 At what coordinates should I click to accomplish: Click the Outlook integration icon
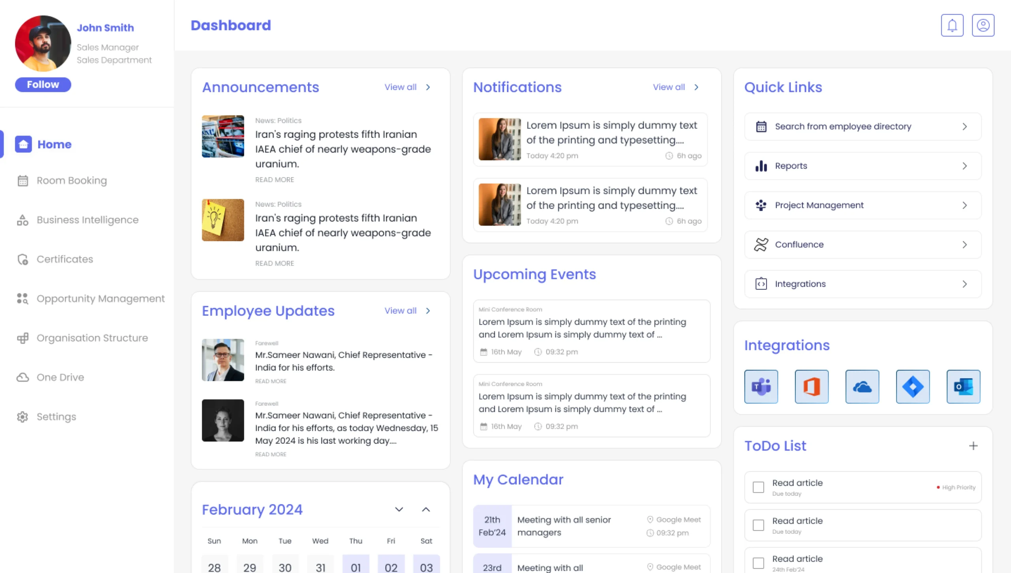point(963,386)
